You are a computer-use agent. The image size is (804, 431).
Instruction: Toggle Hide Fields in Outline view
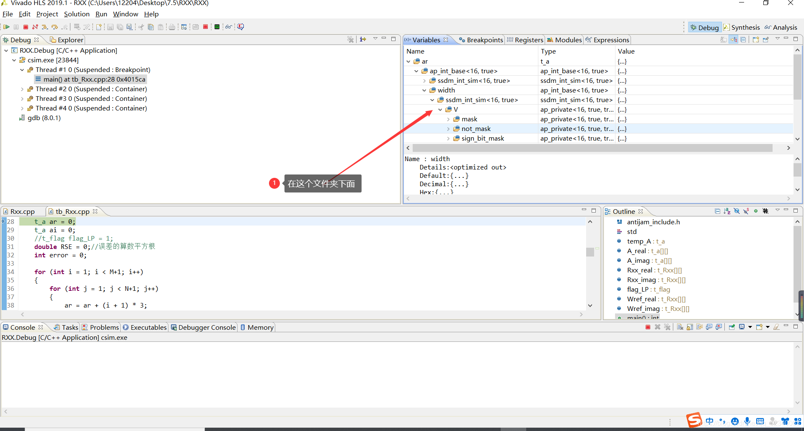(x=737, y=211)
